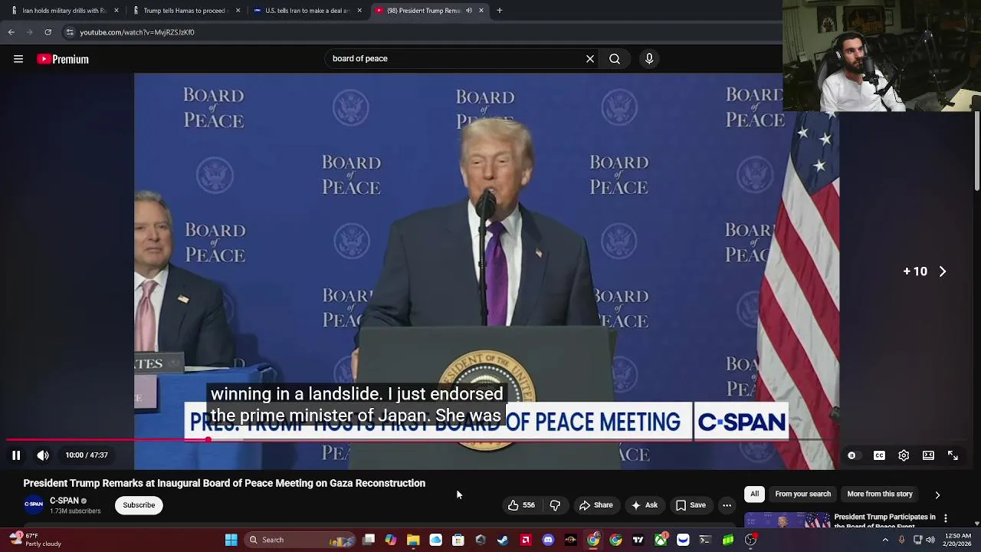Open the player settings gear
The image size is (981, 552).
[x=904, y=455]
